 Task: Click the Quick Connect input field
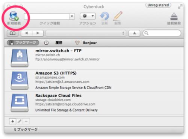pyautogui.click(x=47, y=16)
